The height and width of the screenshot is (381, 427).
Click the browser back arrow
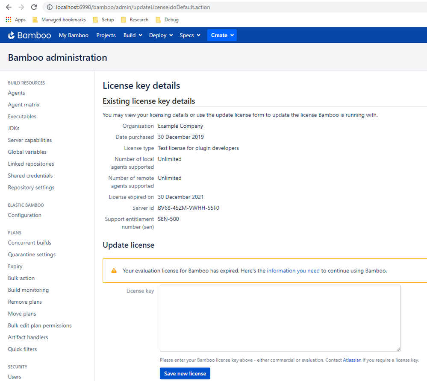point(9,7)
